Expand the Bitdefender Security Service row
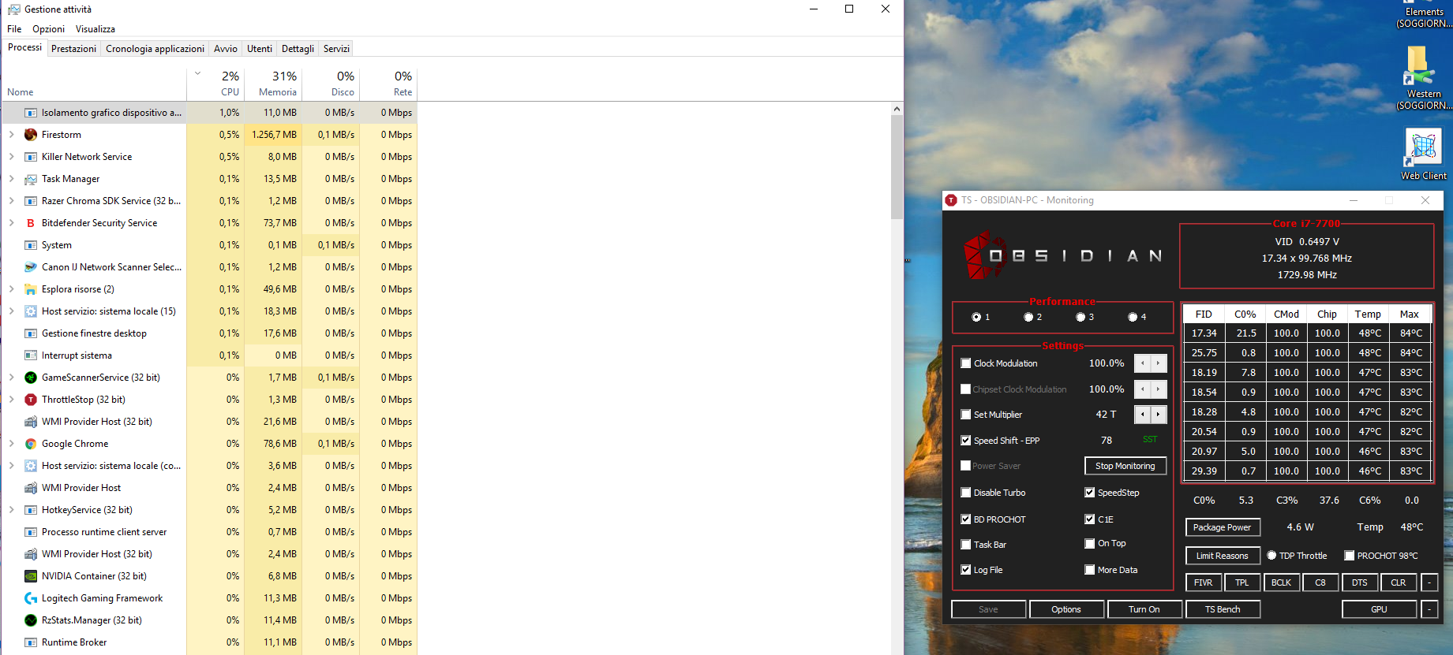 coord(11,223)
